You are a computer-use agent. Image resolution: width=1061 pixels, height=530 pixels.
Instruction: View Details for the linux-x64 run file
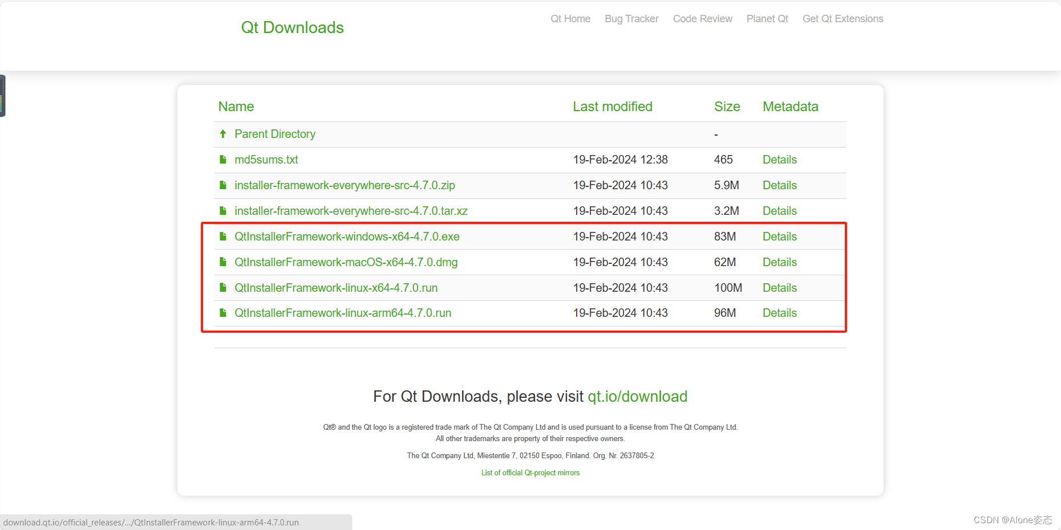click(x=780, y=288)
